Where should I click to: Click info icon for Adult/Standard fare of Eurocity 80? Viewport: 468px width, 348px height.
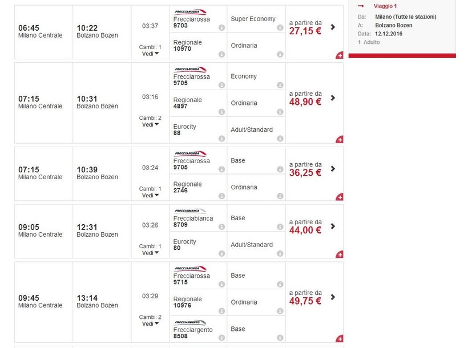pos(280,254)
